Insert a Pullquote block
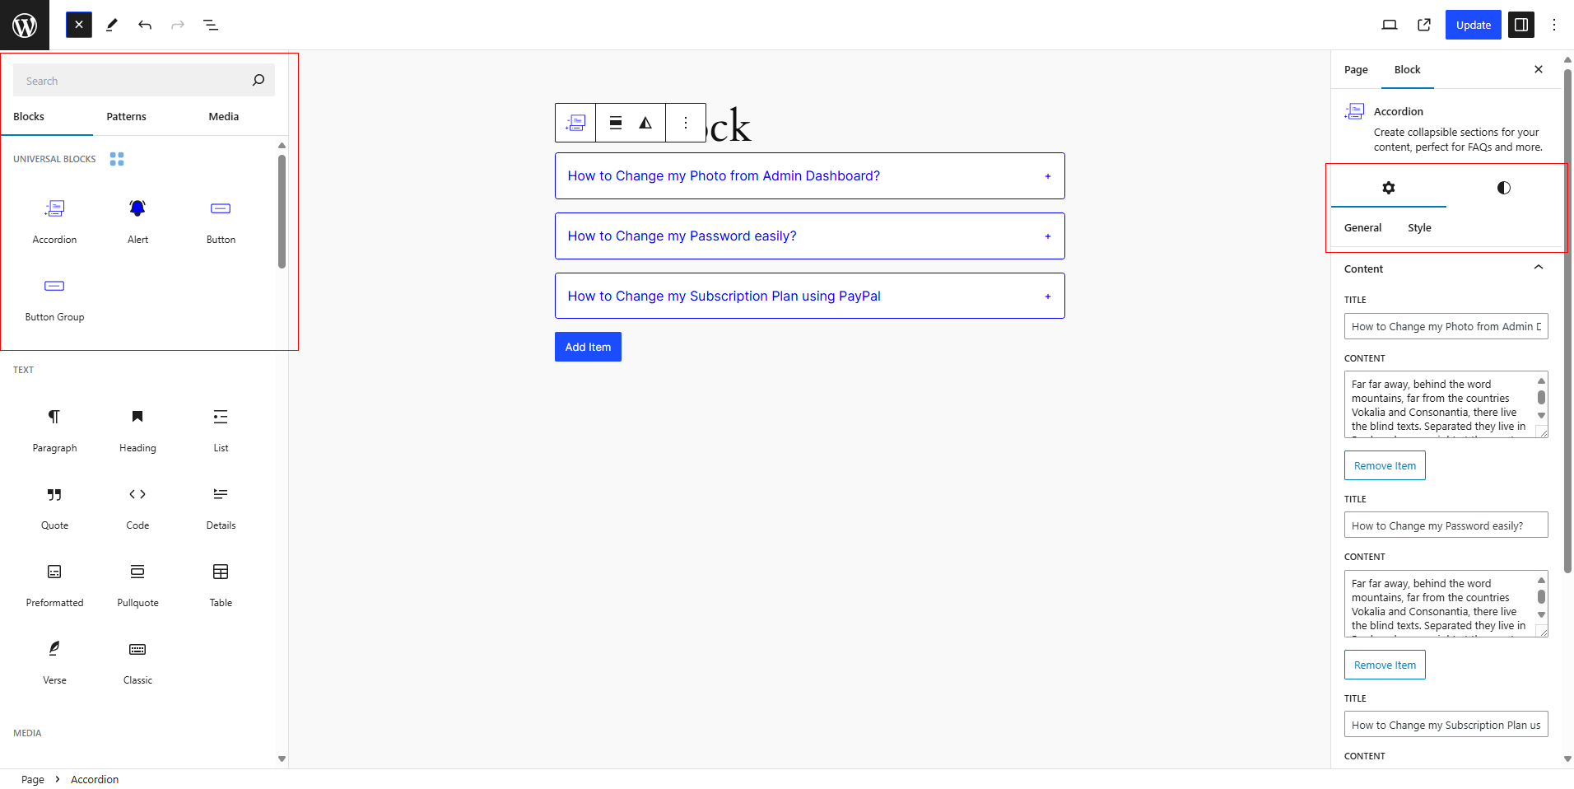Image resolution: width=1574 pixels, height=789 pixels. 137,584
